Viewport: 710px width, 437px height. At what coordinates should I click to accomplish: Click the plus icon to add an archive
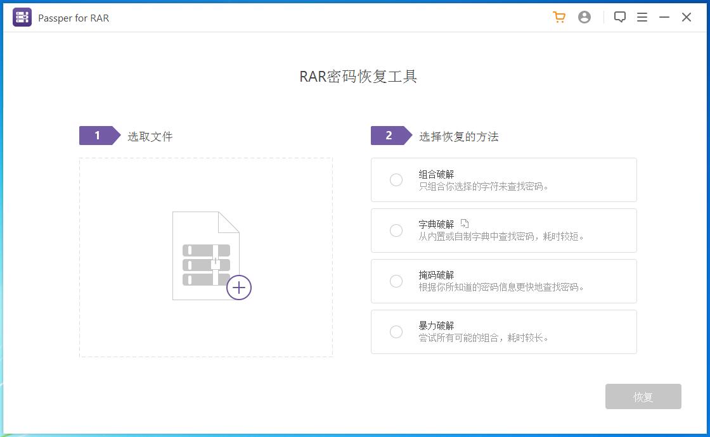tap(239, 288)
